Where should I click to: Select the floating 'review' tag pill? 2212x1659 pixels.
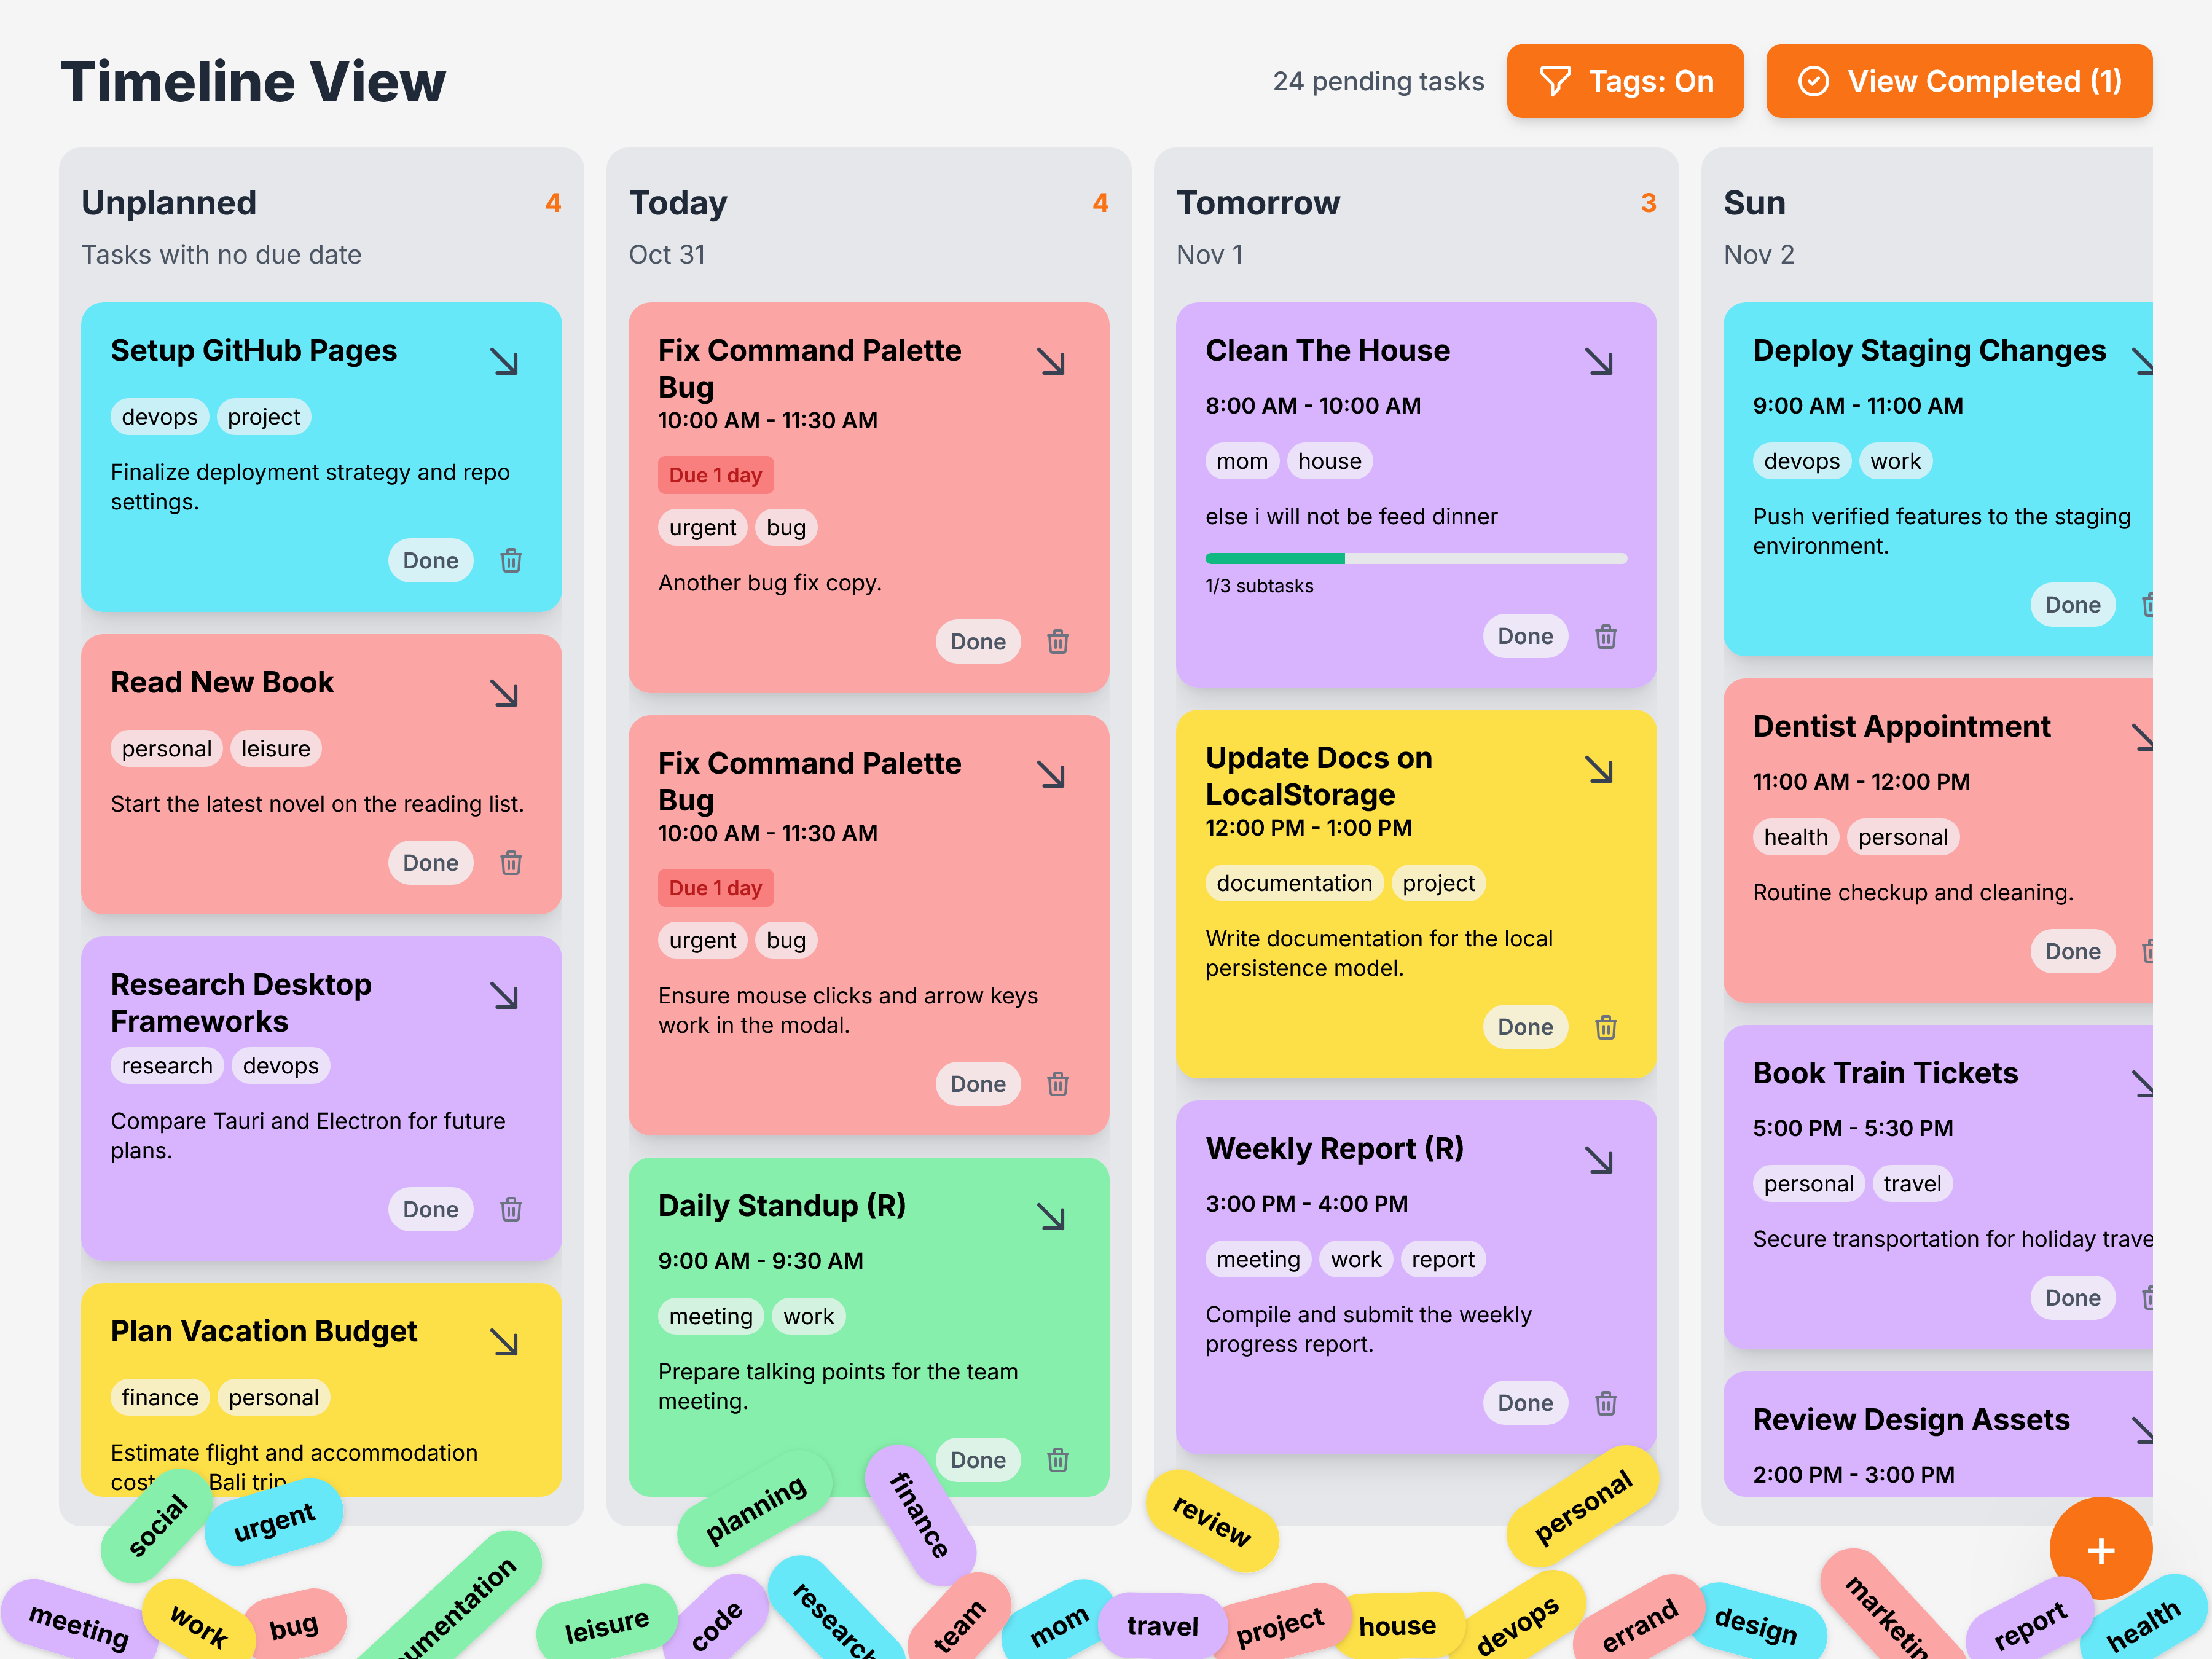(1211, 1521)
